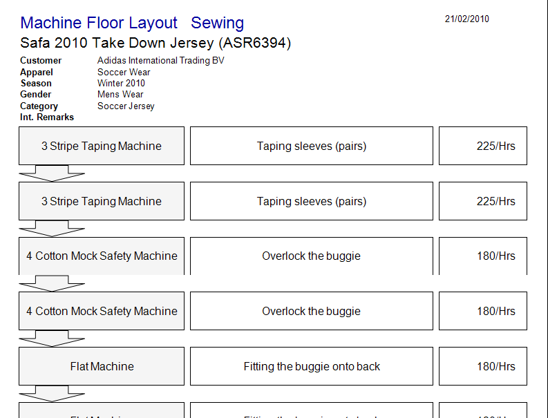The width and height of the screenshot is (548, 418).
Task: Click the Adidas International Trading BV customer name
Action: (161, 61)
